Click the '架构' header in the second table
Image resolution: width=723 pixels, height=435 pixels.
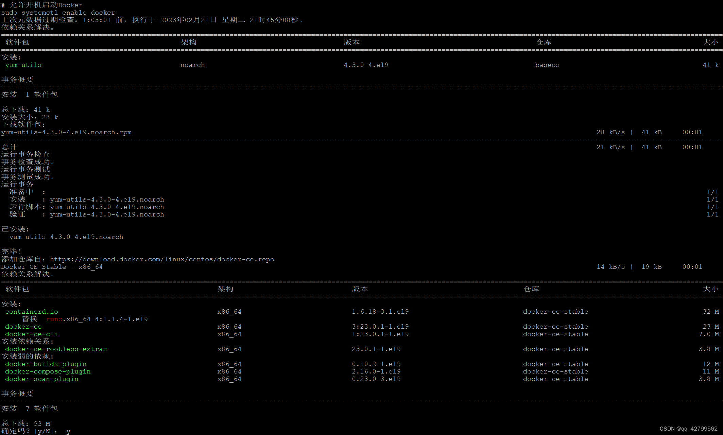225,289
